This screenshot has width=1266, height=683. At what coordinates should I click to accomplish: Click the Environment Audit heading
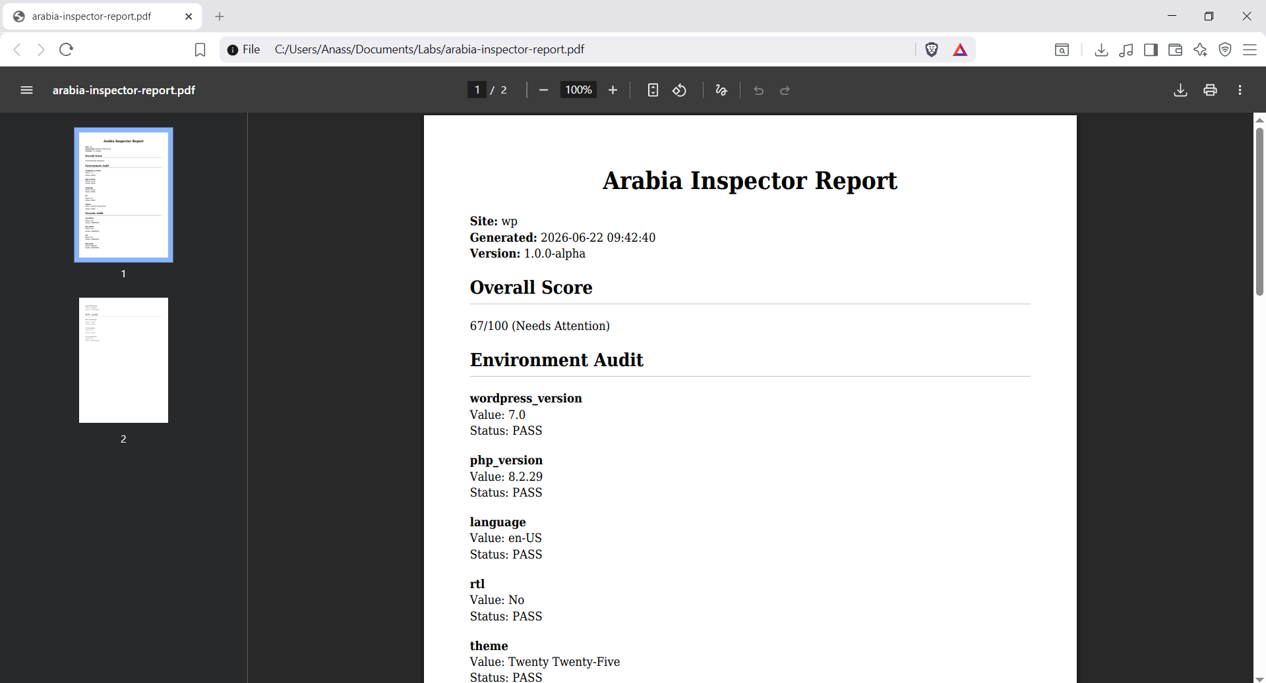557,360
